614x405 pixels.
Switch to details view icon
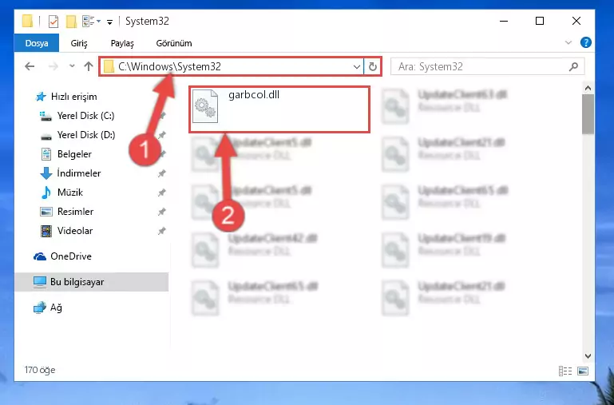pos(565,371)
